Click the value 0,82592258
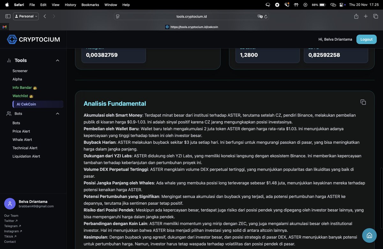 [324, 55]
